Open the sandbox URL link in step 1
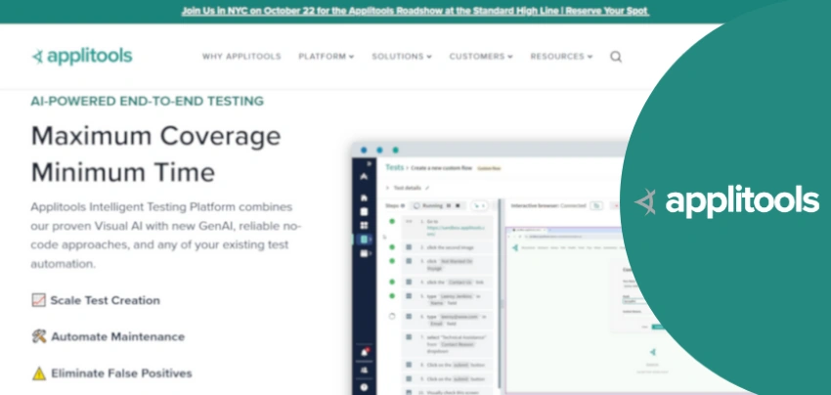This screenshot has width=831, height=395. pos(456,231)
